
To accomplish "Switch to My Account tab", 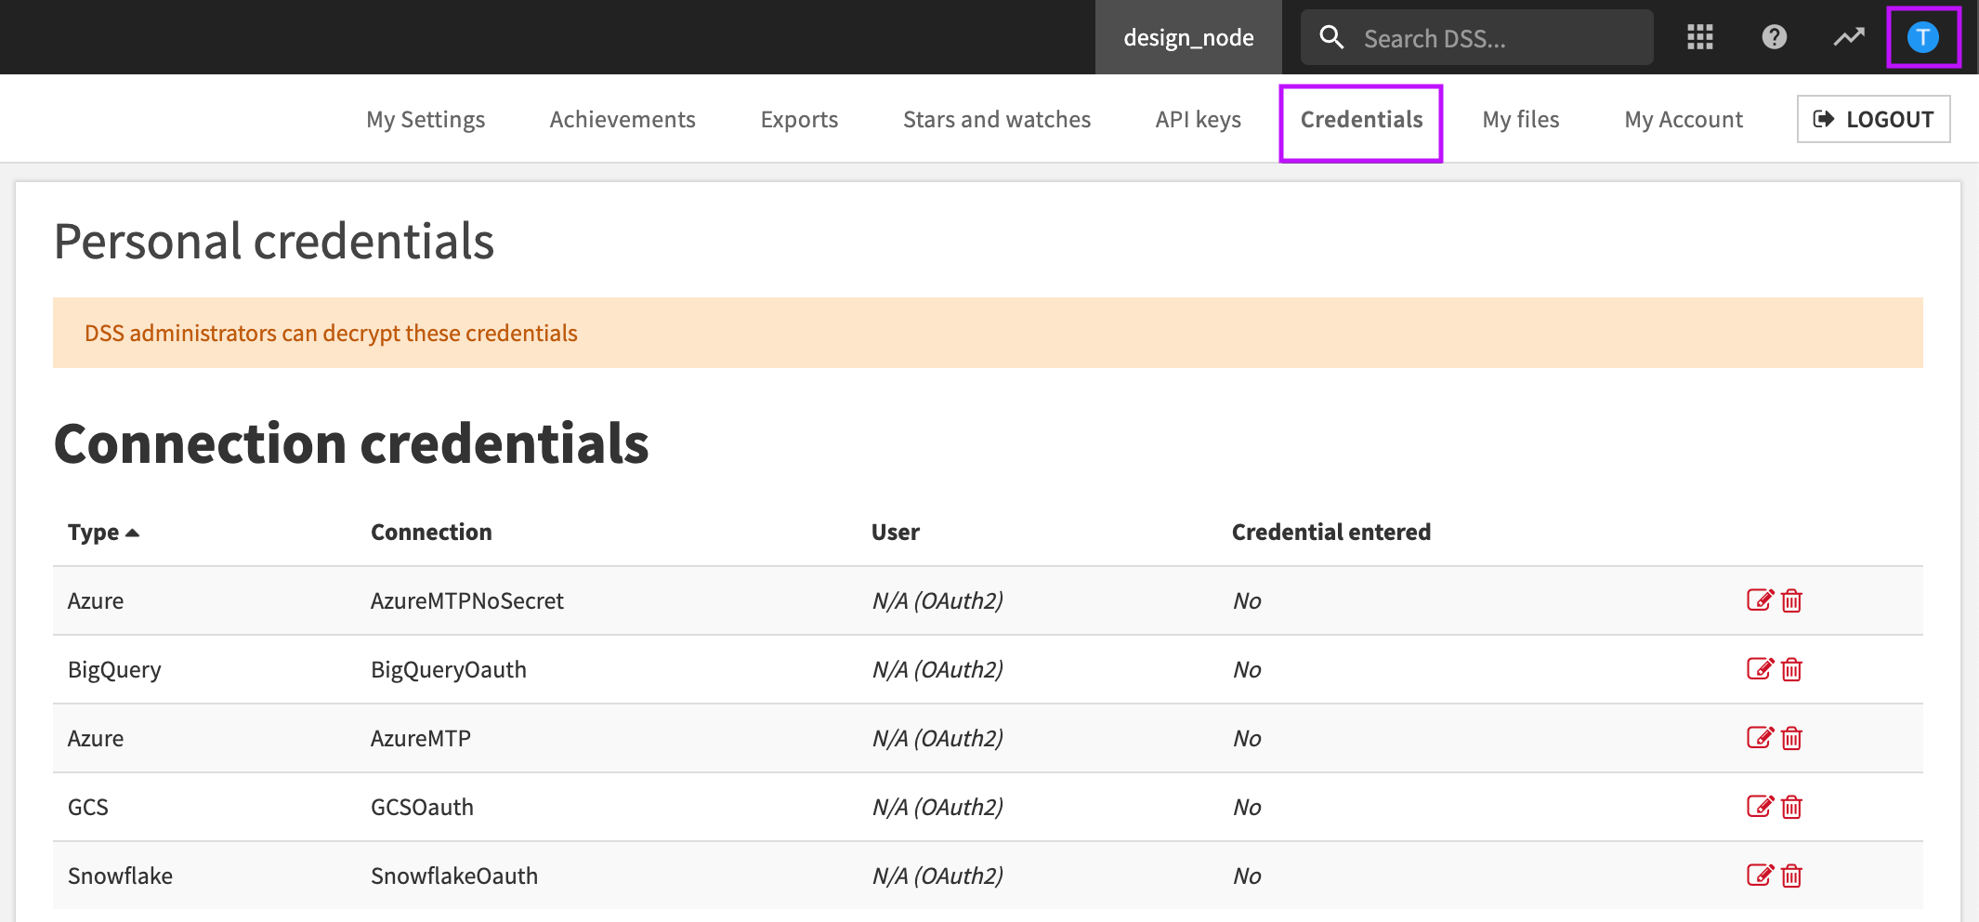I will (x=1683, y=119).
